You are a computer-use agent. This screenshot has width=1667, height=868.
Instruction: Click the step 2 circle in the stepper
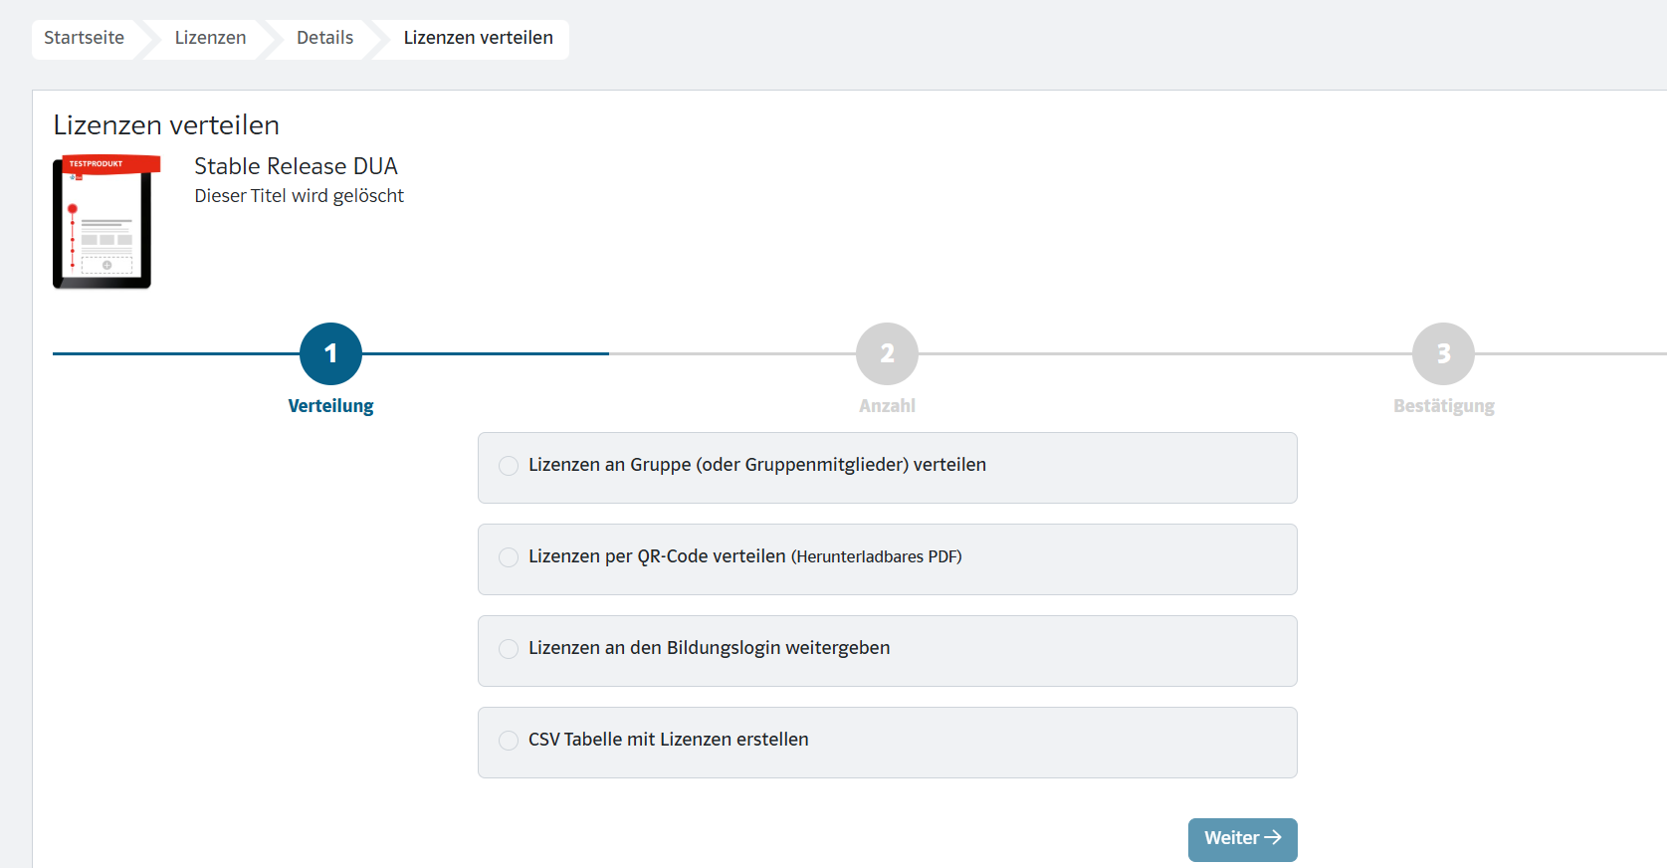(x=887, y=353)
